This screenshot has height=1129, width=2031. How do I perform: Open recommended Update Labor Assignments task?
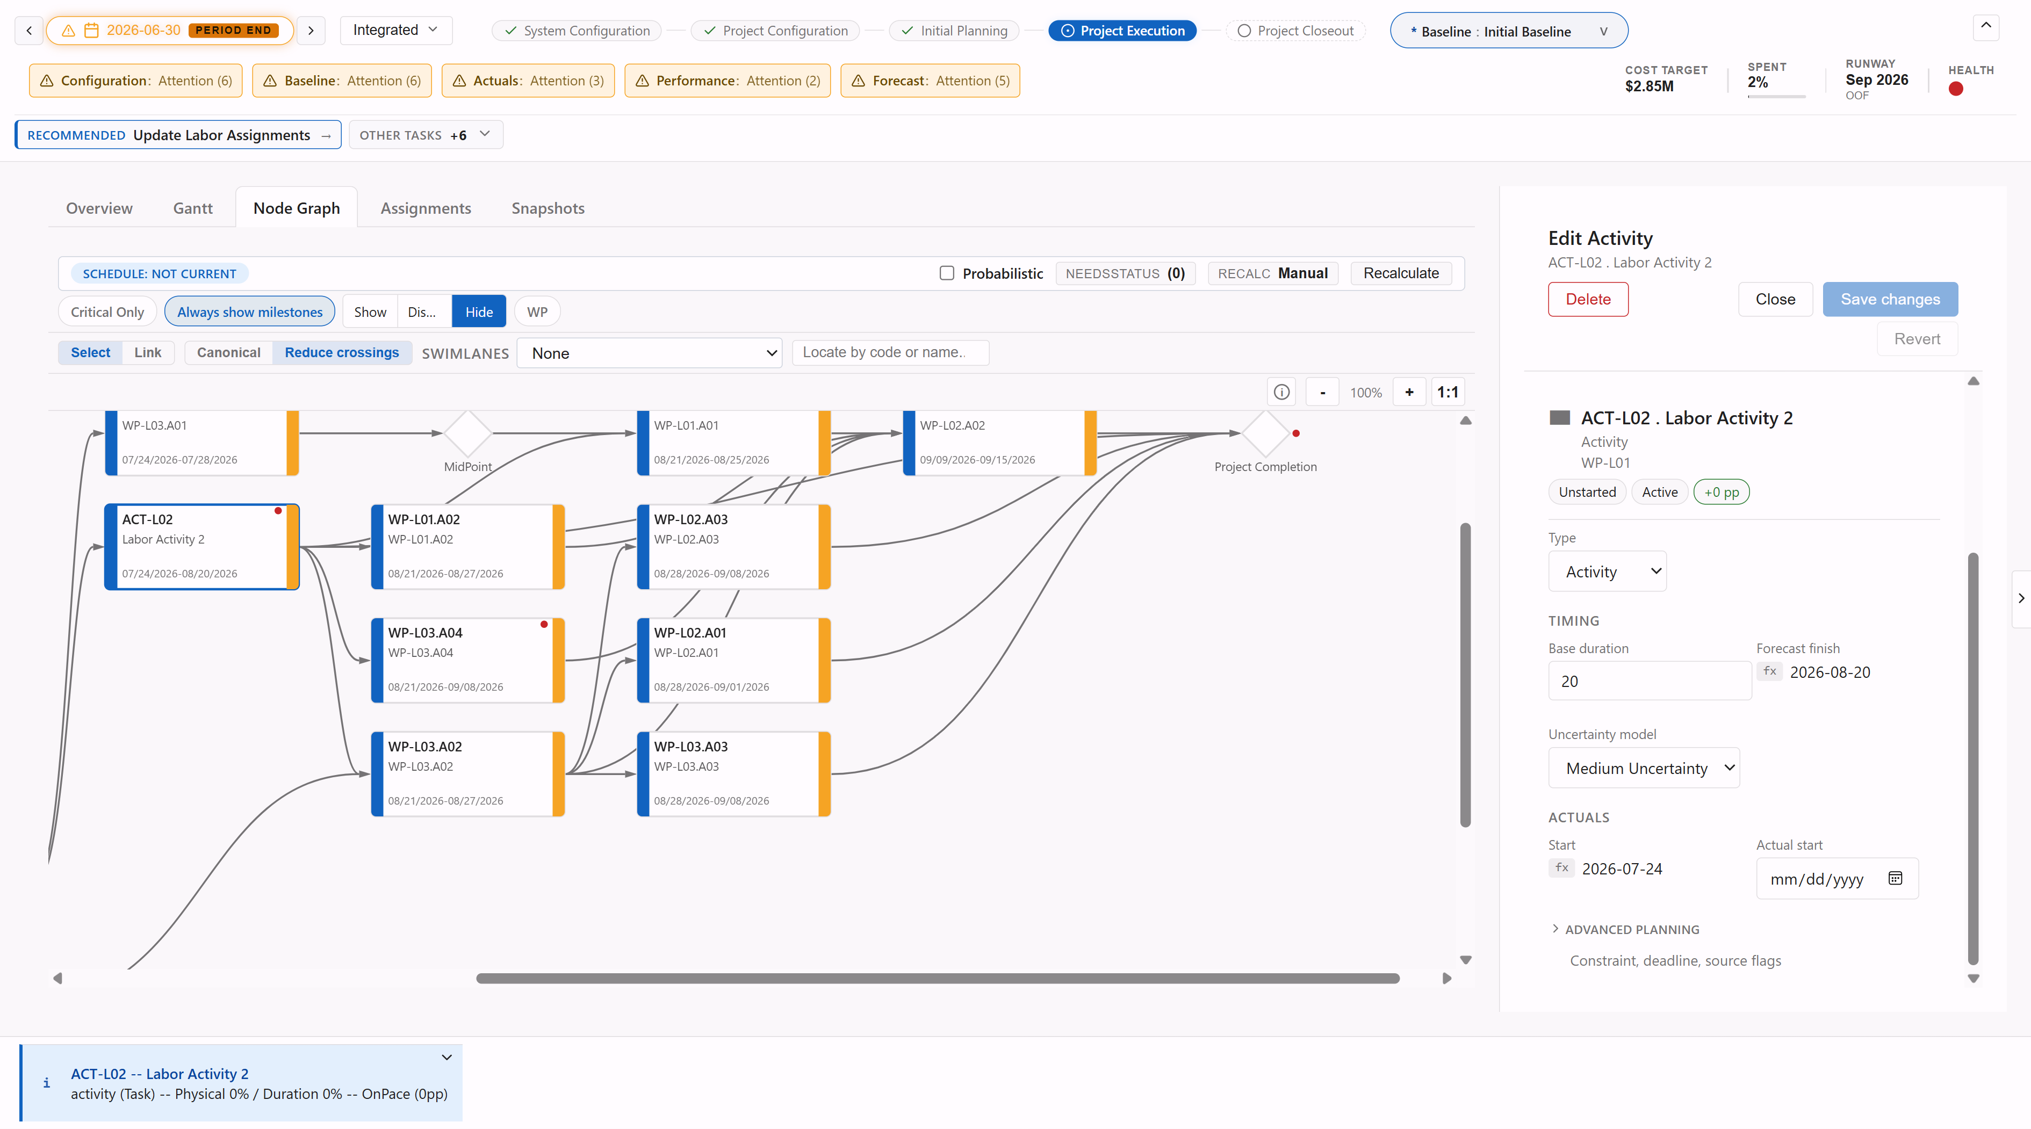pyautogui.click(x=178, y=135)
